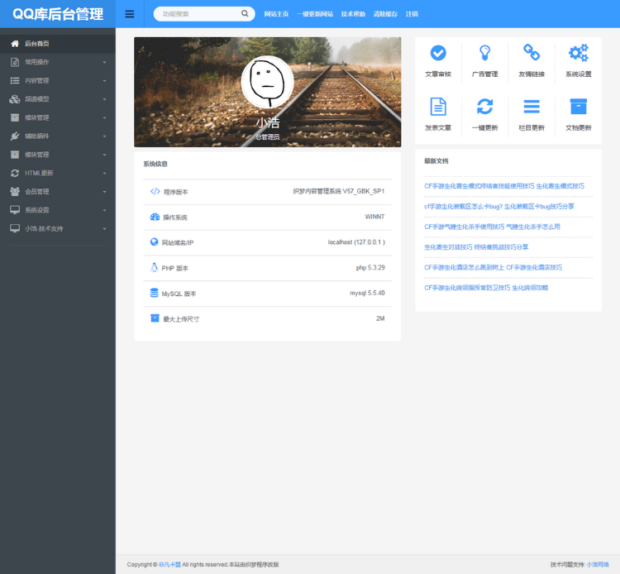Click the 一键更新 circular arrows shortcut icon
Screen dimensions: 620x574
pyautogui.click(x=484, y=107)
